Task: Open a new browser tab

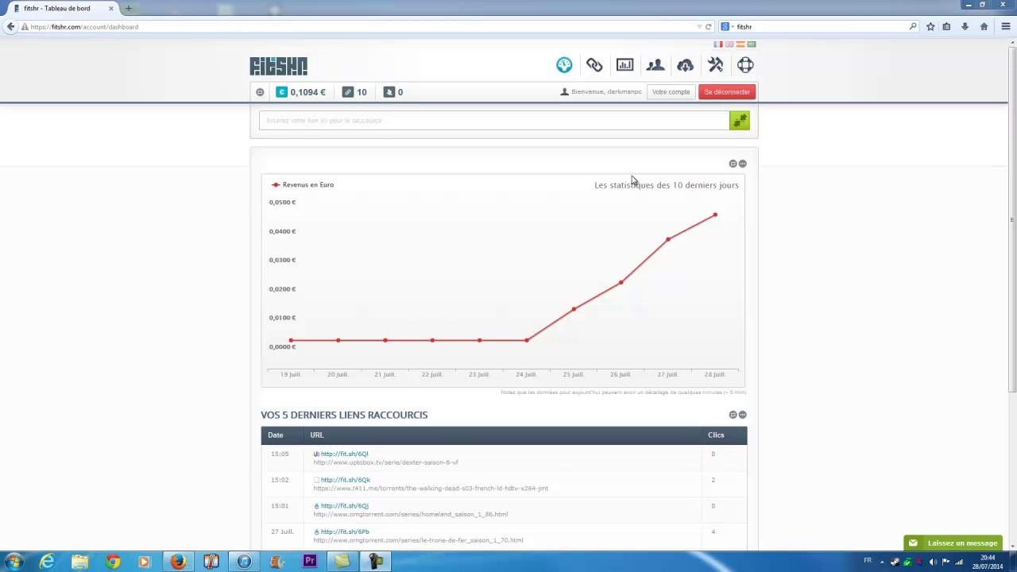Action: (x=128, y=8)
